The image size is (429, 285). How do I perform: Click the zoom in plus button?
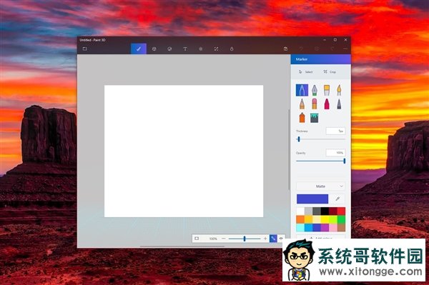[265, 239]
